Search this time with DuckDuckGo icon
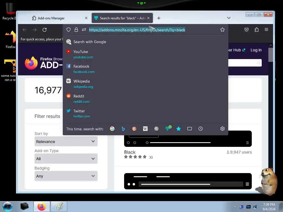This screenshot has width=283, height=212. coord(134,129)
